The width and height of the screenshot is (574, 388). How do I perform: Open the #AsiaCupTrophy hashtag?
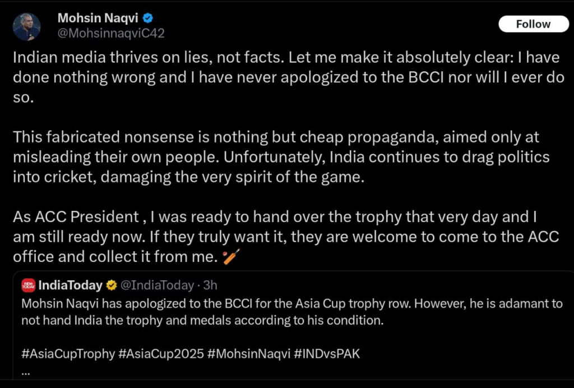67,354
